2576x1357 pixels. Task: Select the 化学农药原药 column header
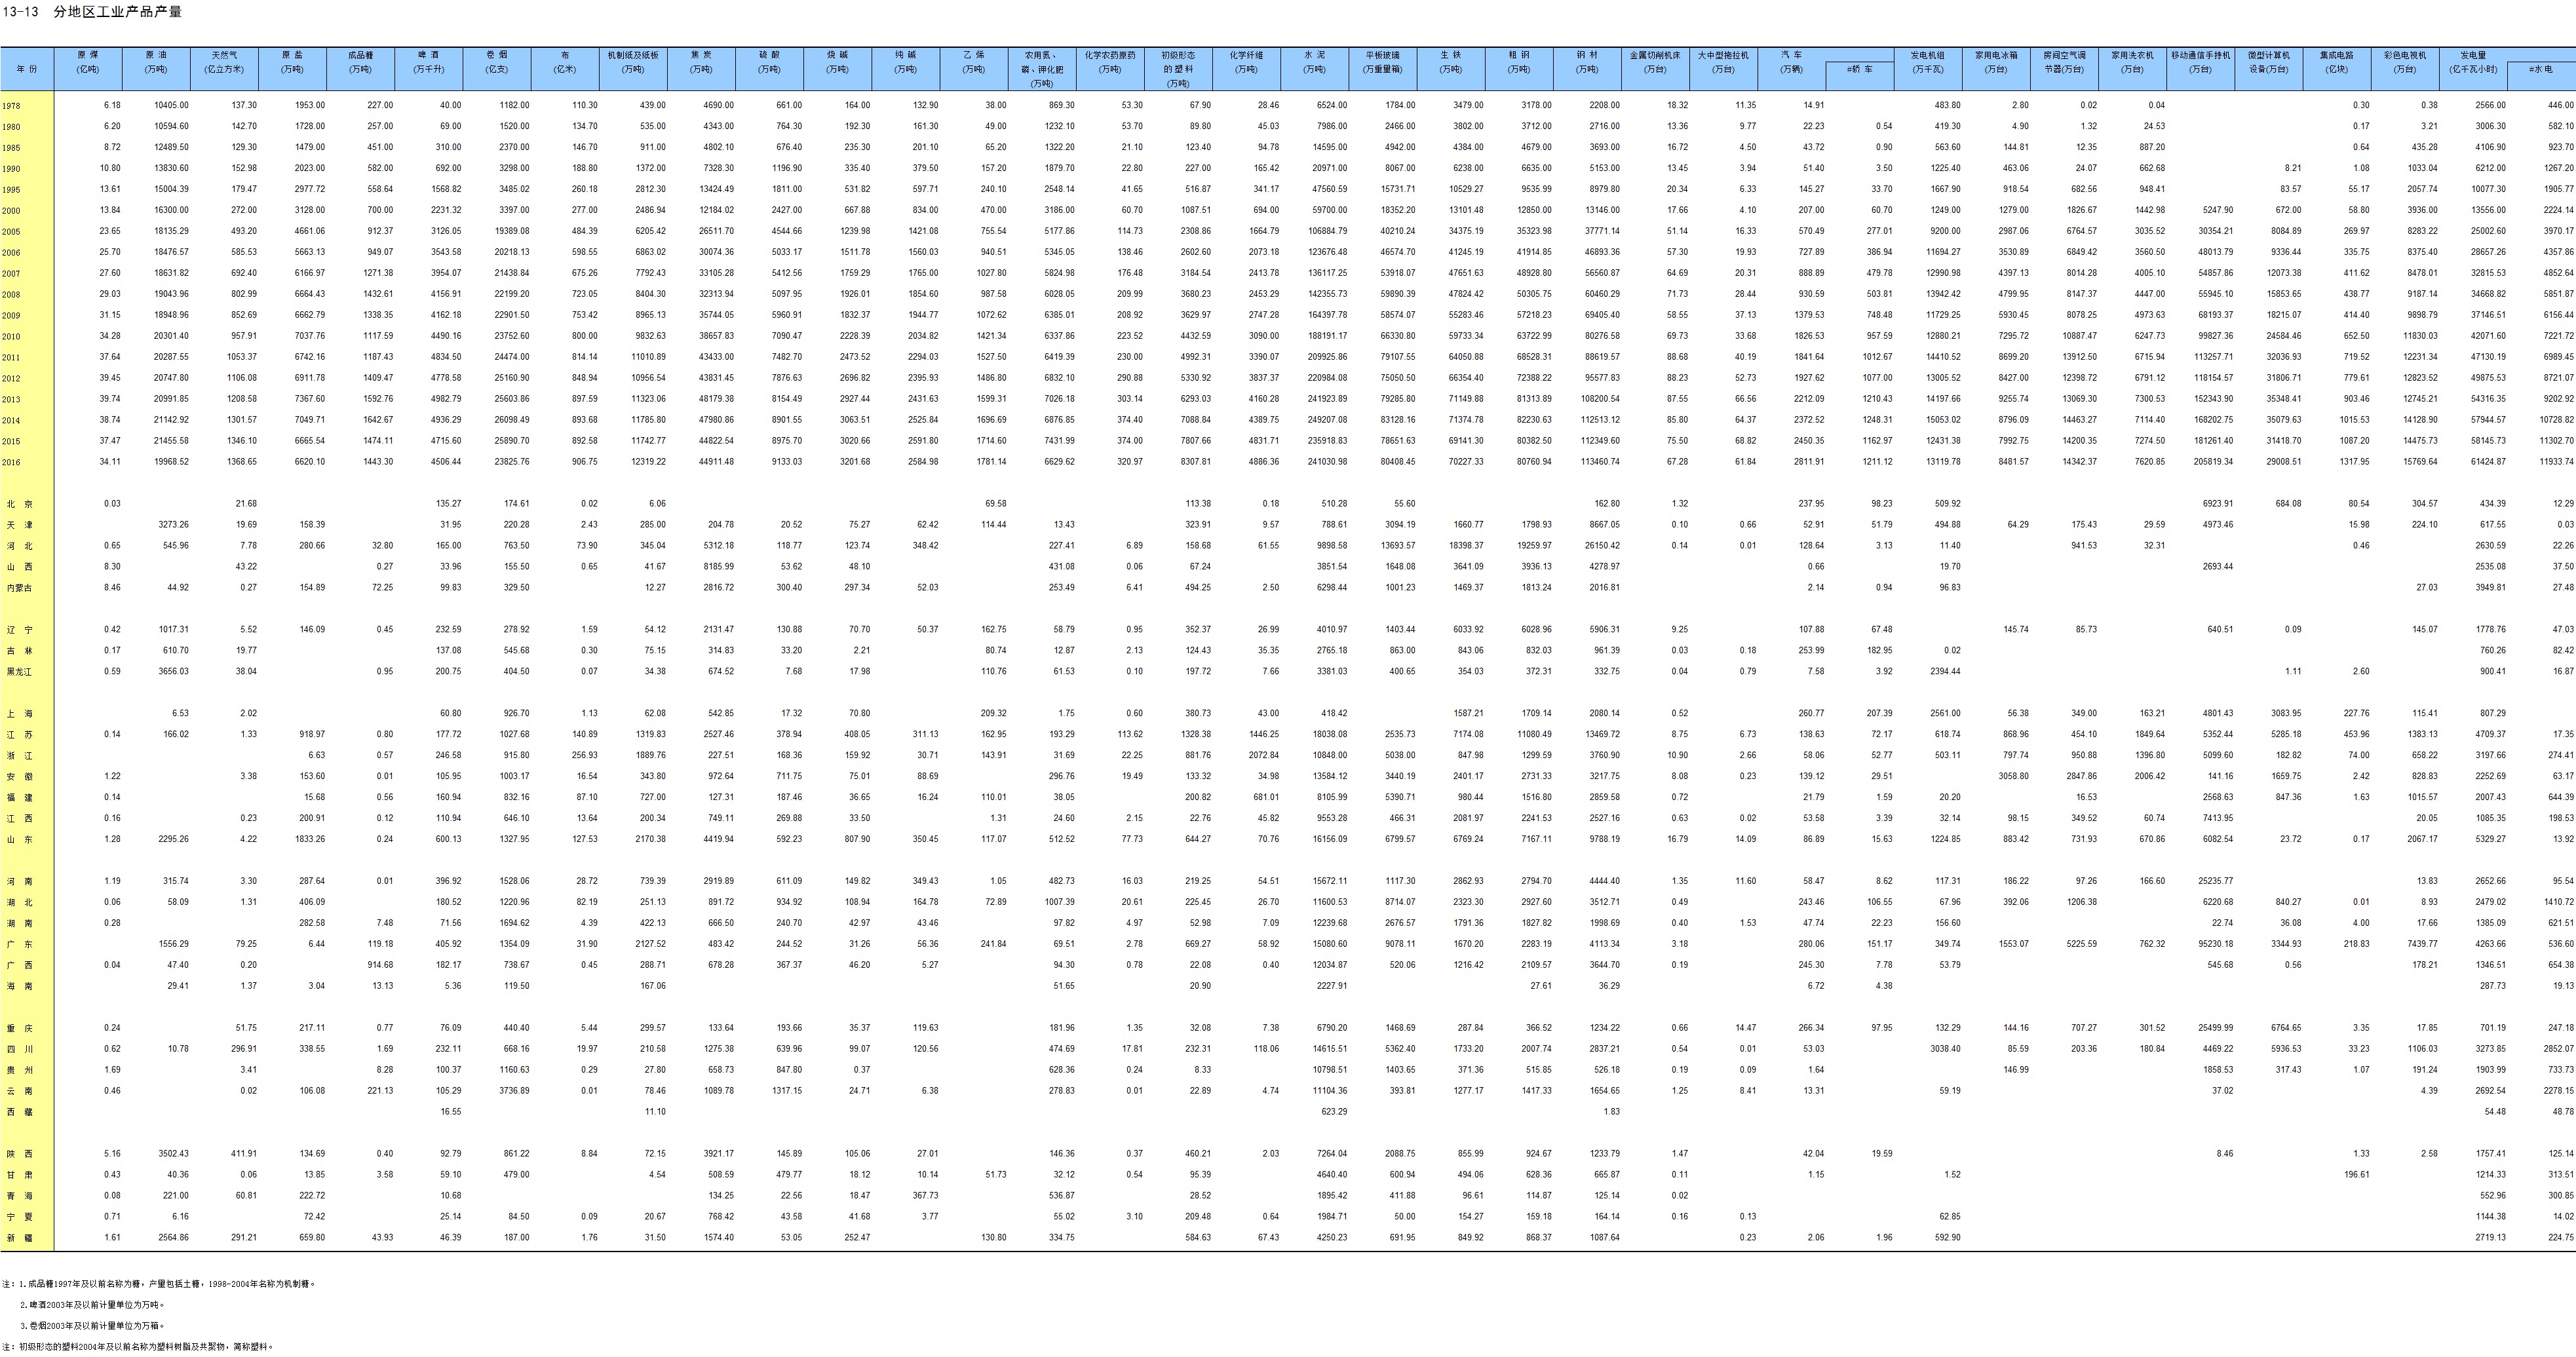coord(1110,69)
